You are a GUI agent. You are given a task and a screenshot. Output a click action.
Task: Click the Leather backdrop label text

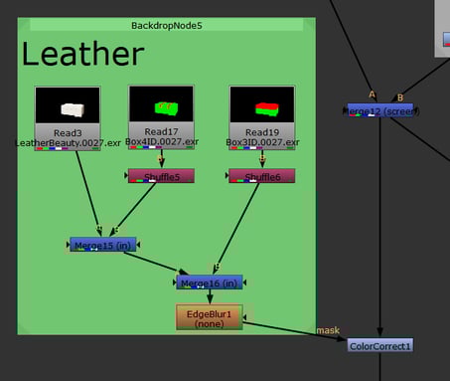coord(82,54)
